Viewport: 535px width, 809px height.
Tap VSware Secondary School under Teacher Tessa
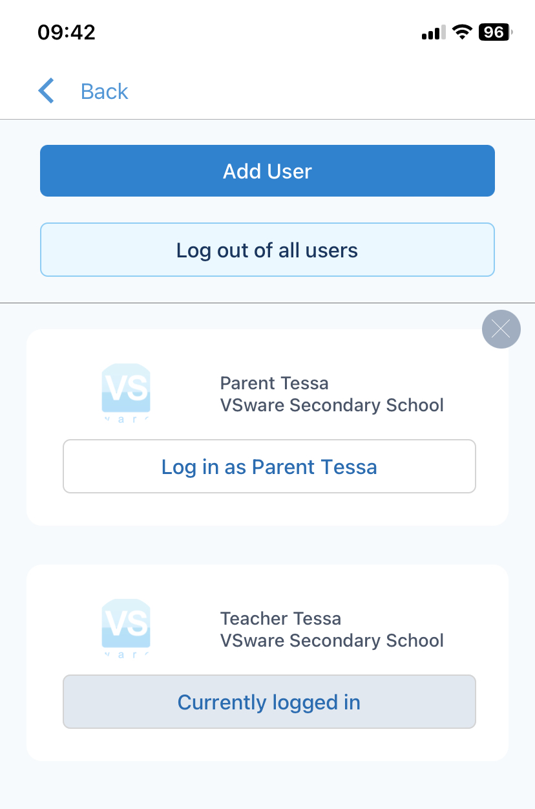pos(332,640)
